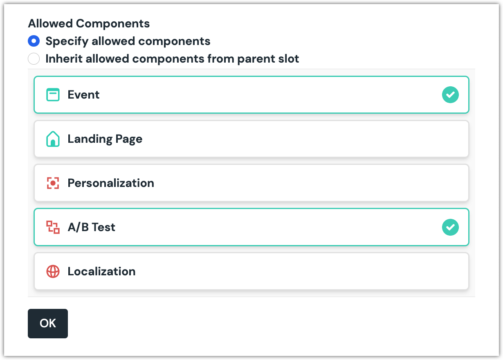Click "Inherit allowed components from parent slot" text

click(x=172, y=59)
